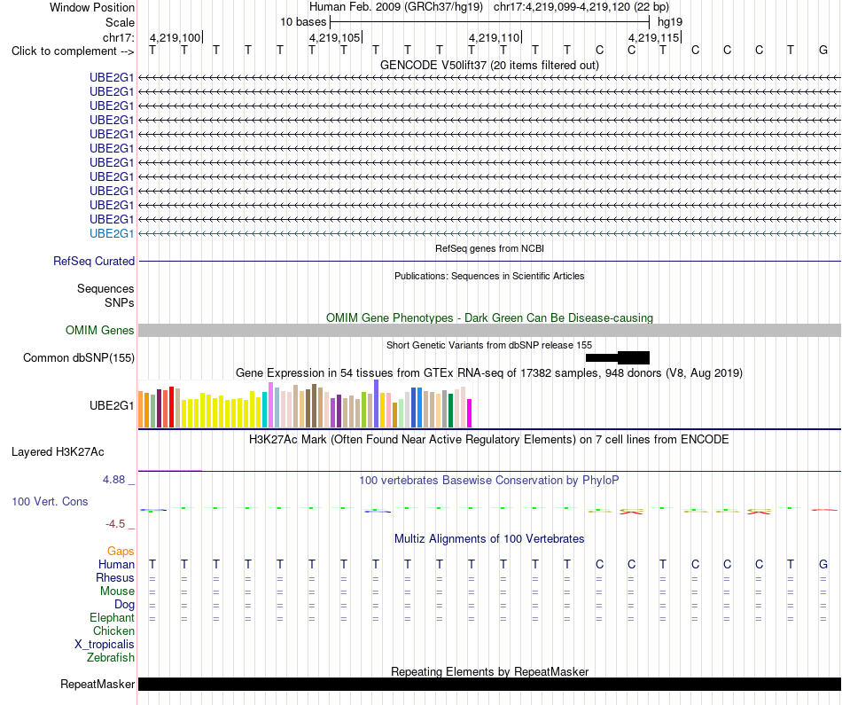Viewport: 842px width, 705px height.
Task: Click the 'Human' species label
Action: pos(116,565)
